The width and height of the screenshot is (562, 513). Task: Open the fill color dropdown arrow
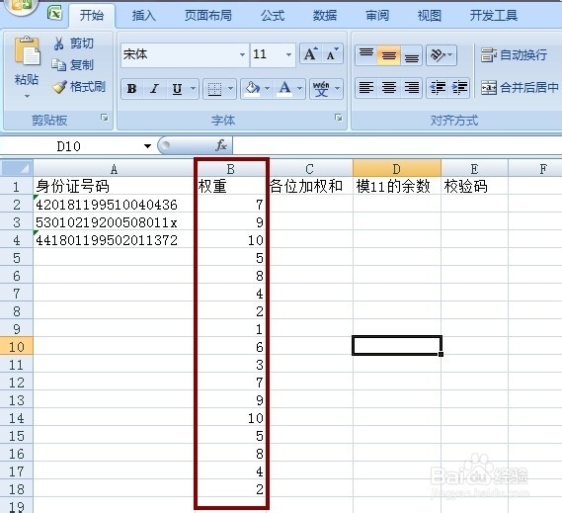click(x=267, y=89)
